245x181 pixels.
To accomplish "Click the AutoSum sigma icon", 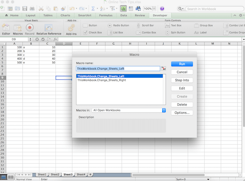I will 93,8.
